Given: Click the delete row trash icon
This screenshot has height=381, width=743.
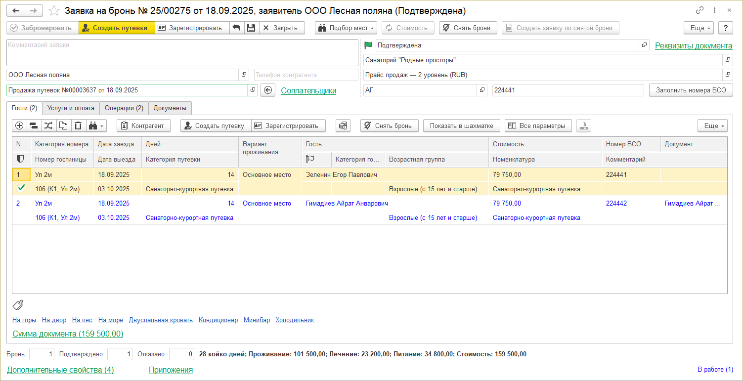Looking at the screenshot, I should click(x=78, y=126).
